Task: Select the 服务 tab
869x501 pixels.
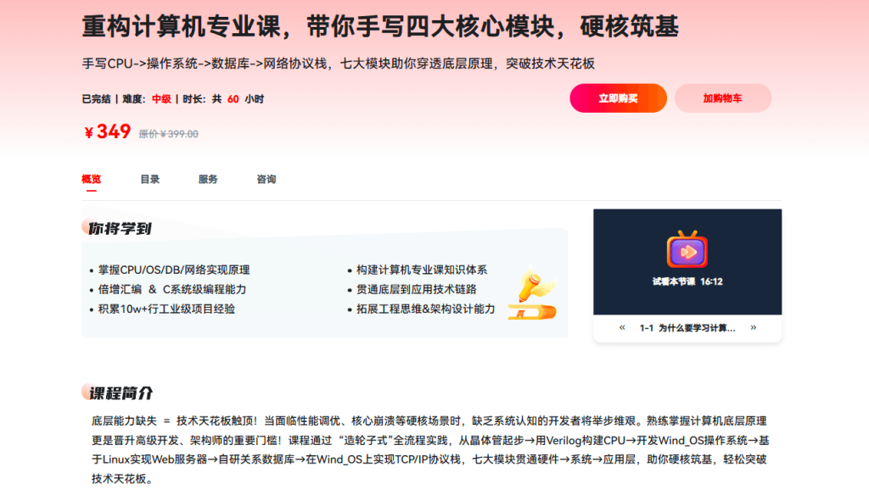Action: 208,179
